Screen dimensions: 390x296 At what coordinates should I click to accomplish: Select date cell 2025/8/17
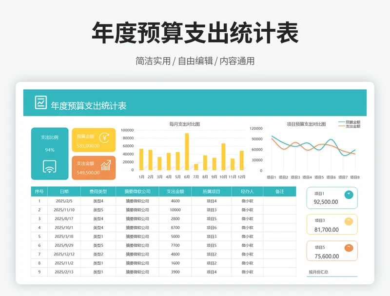64,219
